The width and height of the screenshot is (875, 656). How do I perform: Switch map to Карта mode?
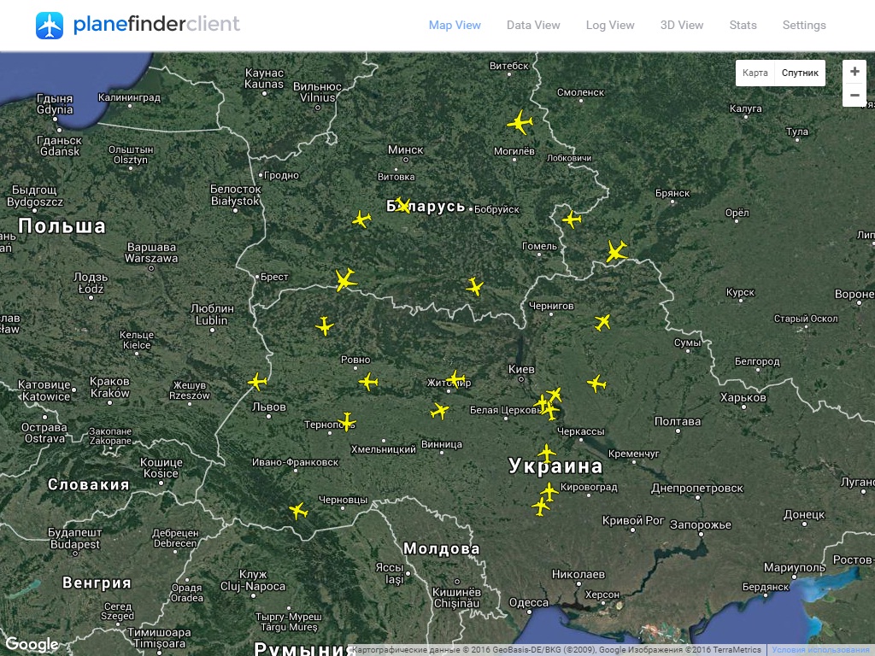click(755, 73)
